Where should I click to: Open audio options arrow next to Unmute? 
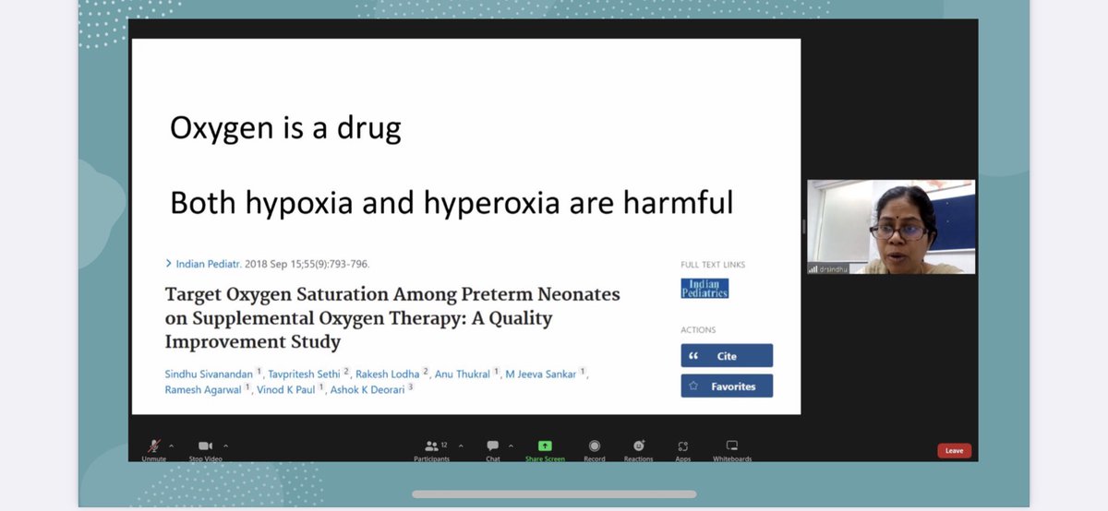(x=172, y=446)
